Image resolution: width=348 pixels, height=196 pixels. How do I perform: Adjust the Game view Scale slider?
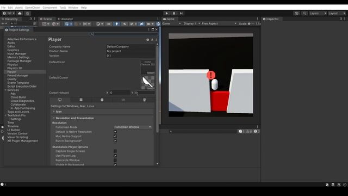click(251, 23)
